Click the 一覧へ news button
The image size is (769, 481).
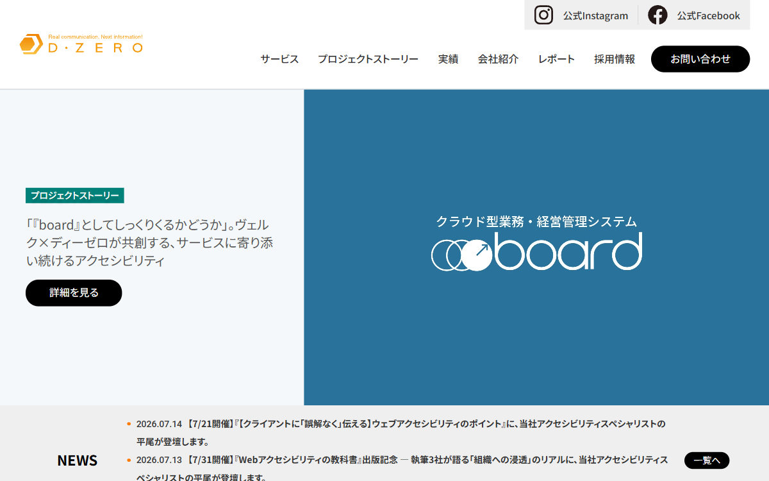tap(707, 460)
